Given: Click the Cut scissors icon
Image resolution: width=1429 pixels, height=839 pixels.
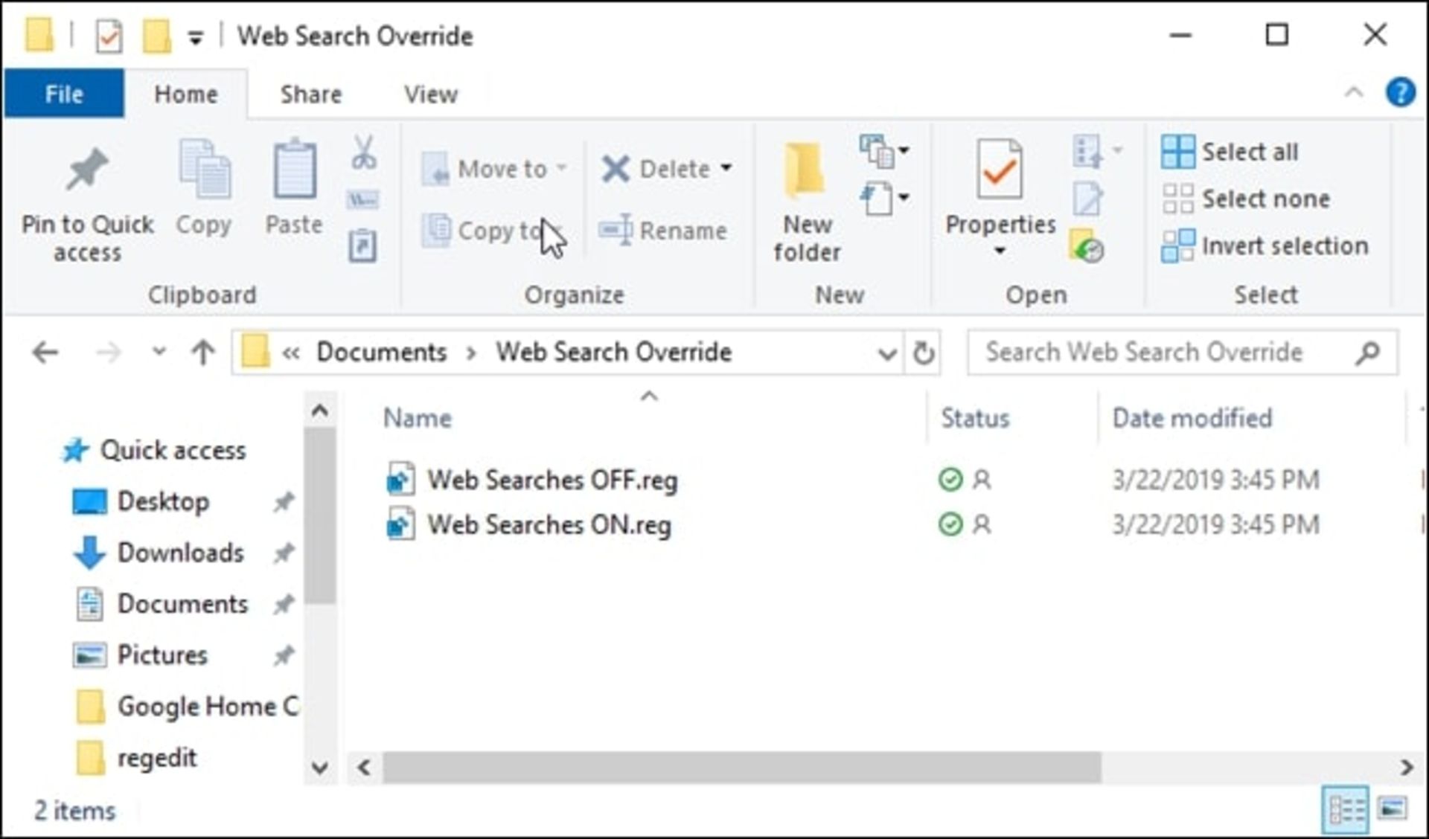Looking at the screenshot, I should pyautogui.click(x=363, y=152).
